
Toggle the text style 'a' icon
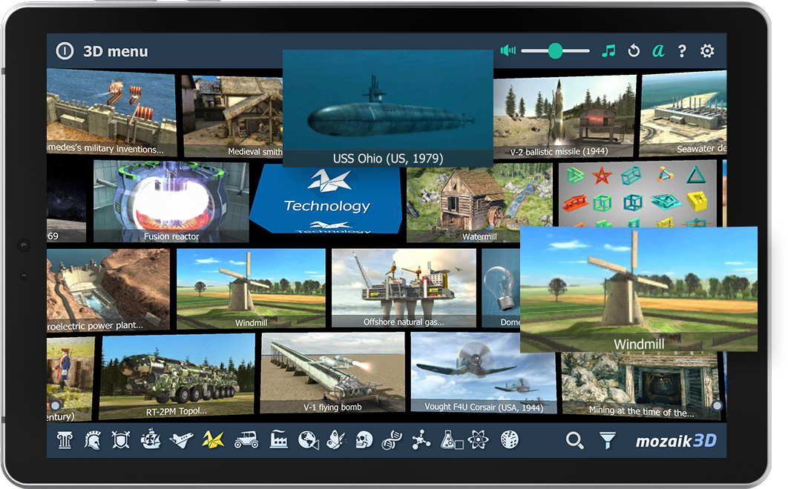tap(657, 51)
